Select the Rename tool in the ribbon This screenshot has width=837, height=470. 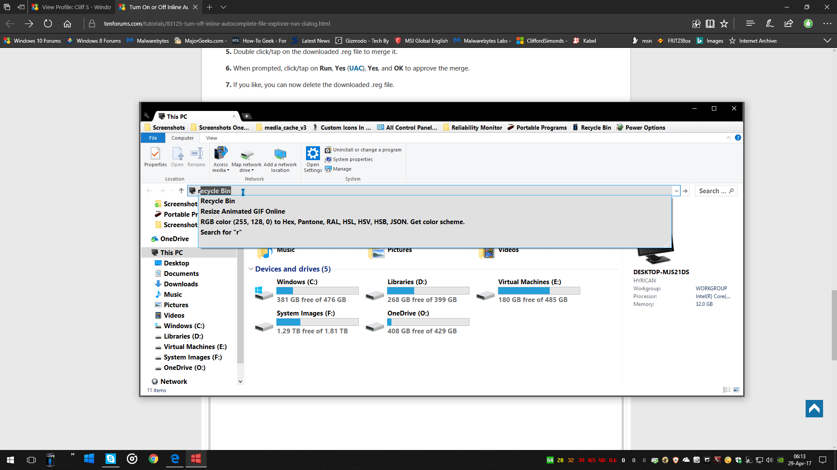coord(196,158)
